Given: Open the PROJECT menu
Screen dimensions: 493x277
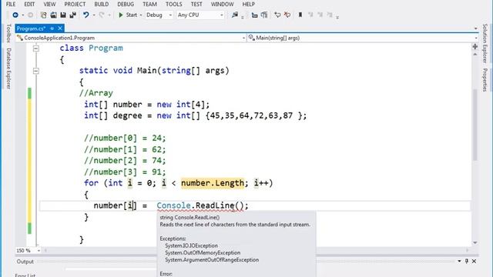Looking at the screenshot, I should [x=75, y=4].
